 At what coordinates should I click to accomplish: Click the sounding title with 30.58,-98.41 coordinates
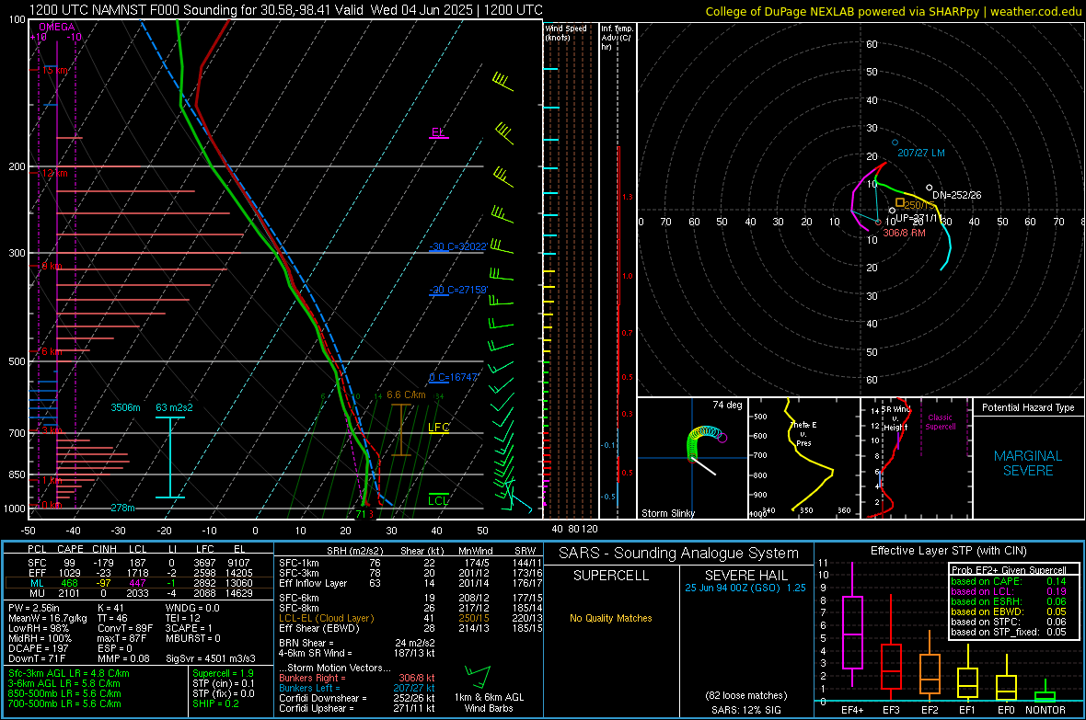point(285,10)
